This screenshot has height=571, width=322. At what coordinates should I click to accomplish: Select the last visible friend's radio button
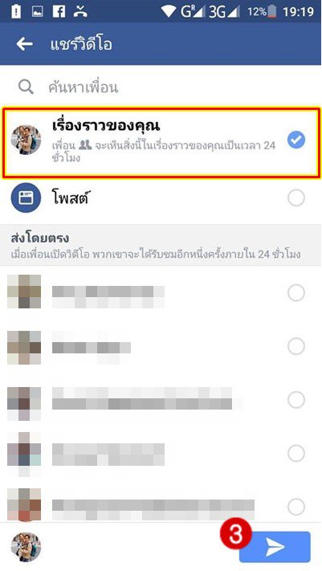[x=296, y=507]
